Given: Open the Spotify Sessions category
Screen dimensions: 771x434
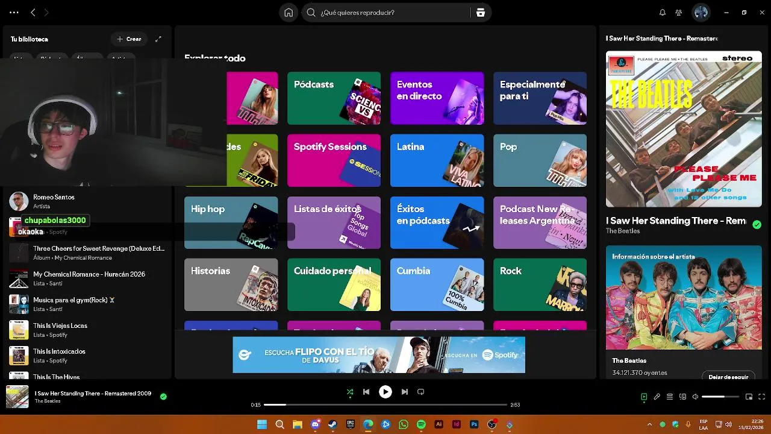Looking at the screenshot, I should point(334,160).
